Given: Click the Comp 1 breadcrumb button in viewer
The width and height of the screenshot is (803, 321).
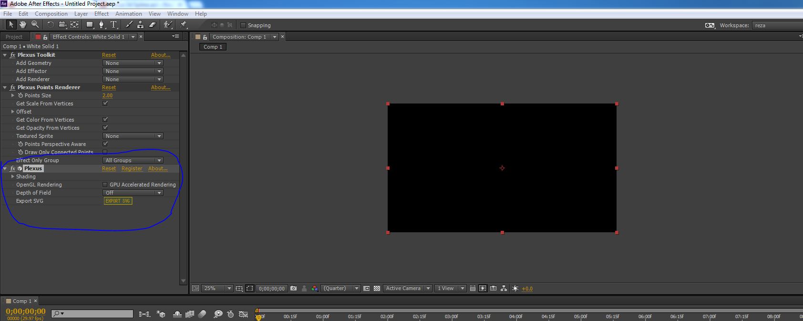Looking at the screenshot, I should 213,47.
